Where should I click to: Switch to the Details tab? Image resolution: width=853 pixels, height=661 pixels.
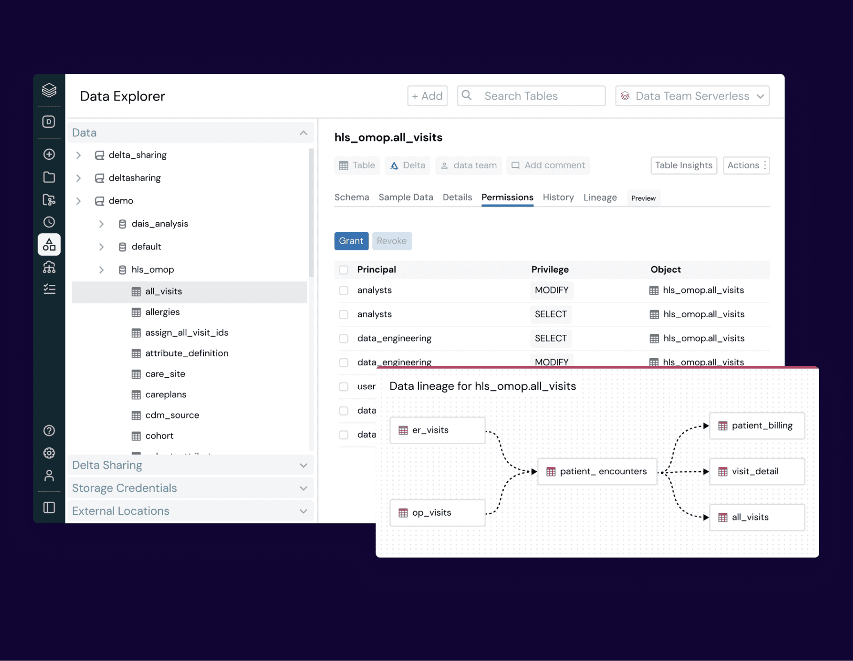coord(457,197)
